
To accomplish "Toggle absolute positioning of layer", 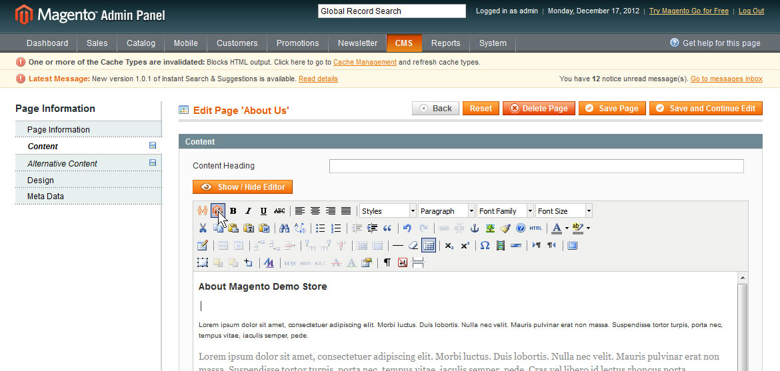I will click(x=249, y=263).
